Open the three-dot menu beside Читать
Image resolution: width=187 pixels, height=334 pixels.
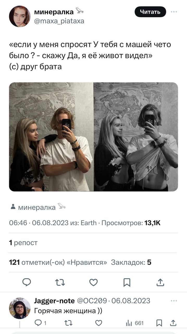174,12
